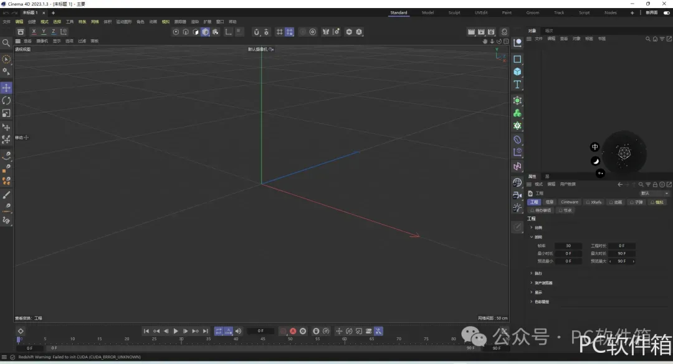Open the Cineware attributes tab
Viewport: 673px width, 364px height.
570,202
